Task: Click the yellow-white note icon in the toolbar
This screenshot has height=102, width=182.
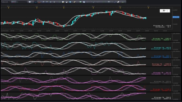Action: click(63, 2)
